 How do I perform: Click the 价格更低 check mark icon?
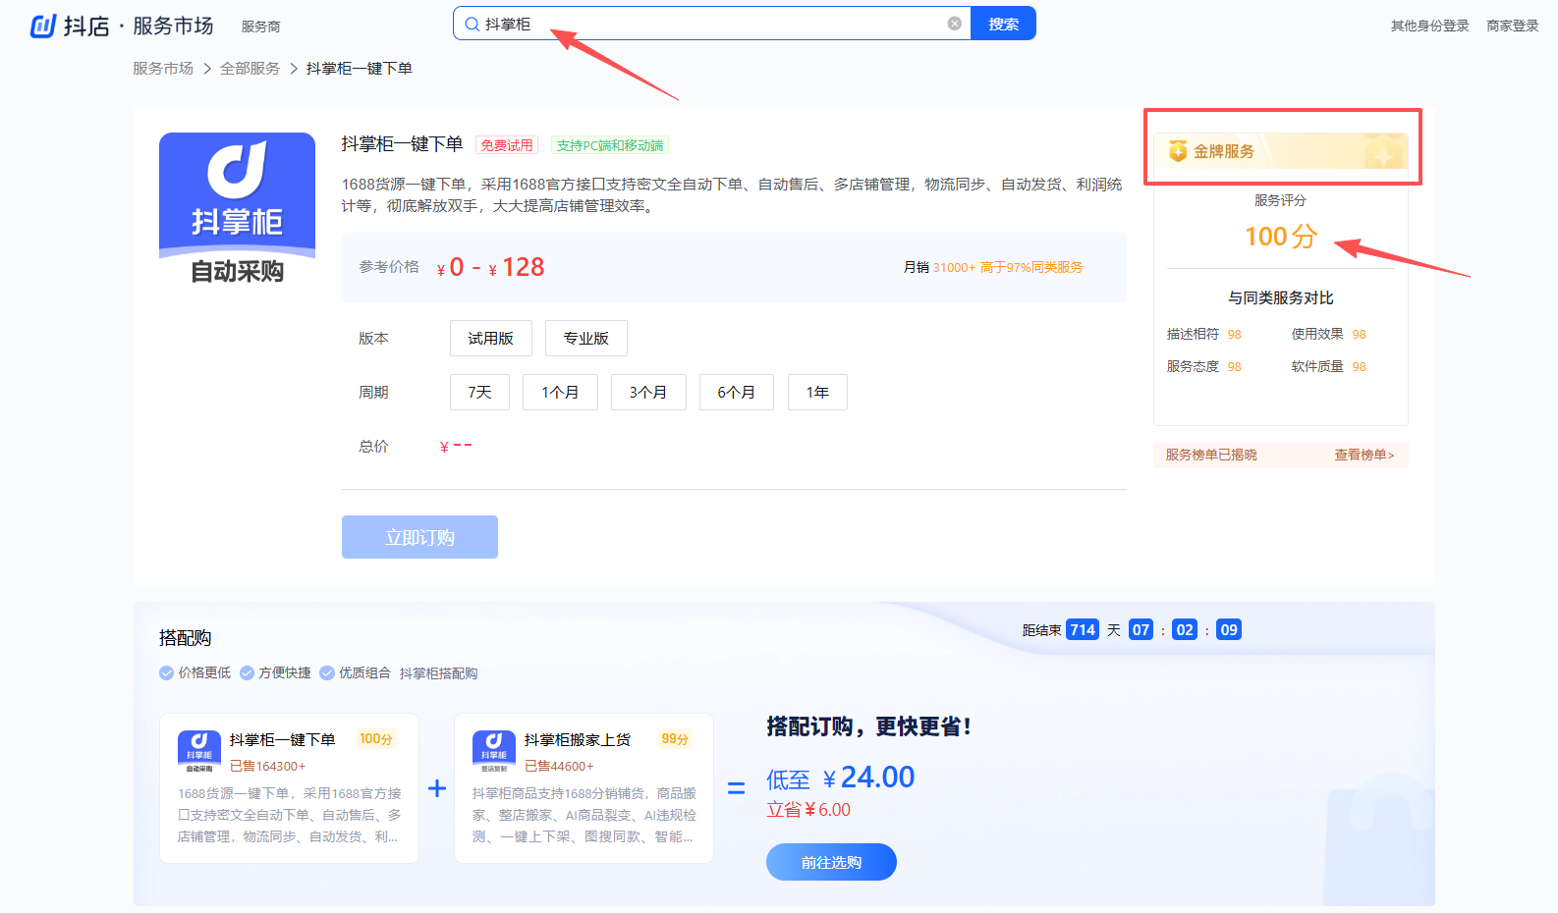[166, 673]
